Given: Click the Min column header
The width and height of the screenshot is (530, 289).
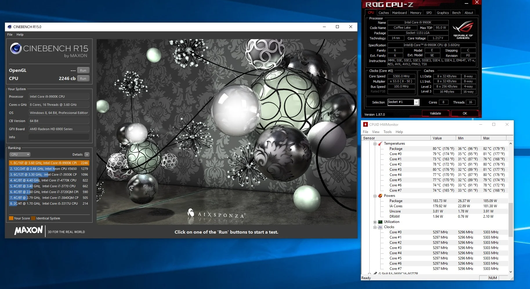Looking at the screenshot, I should pos(468,138).
